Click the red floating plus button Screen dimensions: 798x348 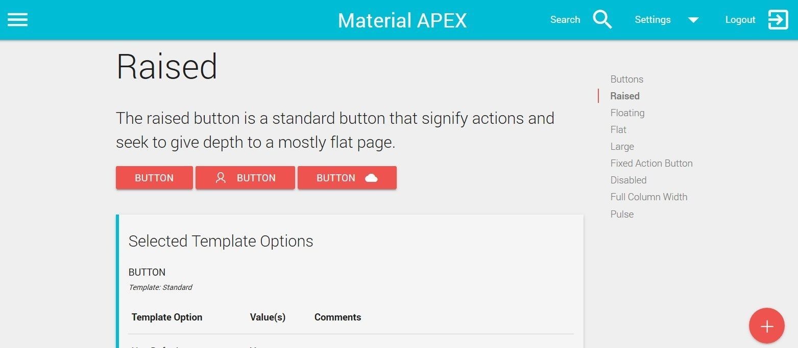tap(766, 326)
